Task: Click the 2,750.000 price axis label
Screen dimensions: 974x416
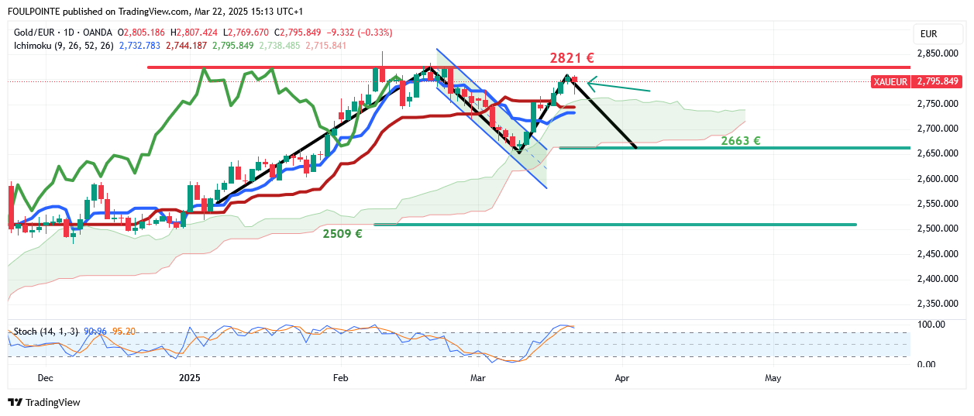Action: (x=936, y=104)
